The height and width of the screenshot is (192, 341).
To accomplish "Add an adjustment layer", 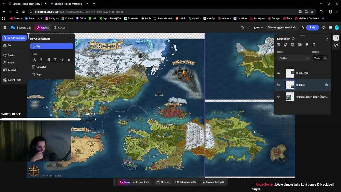I will click(286, 45).
